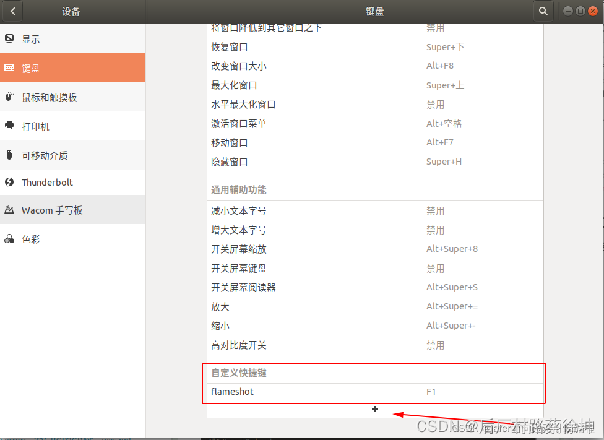Click the Super+上 shortcut value
Viewport: 604px width, 440px height.
pos(445,85)
